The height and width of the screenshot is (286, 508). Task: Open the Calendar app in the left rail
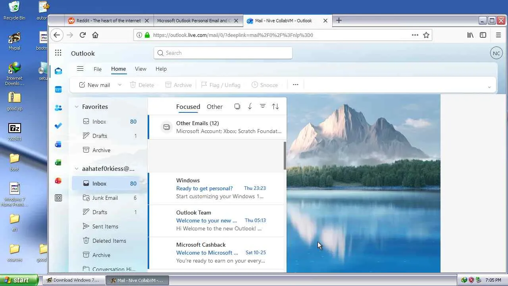58,89
